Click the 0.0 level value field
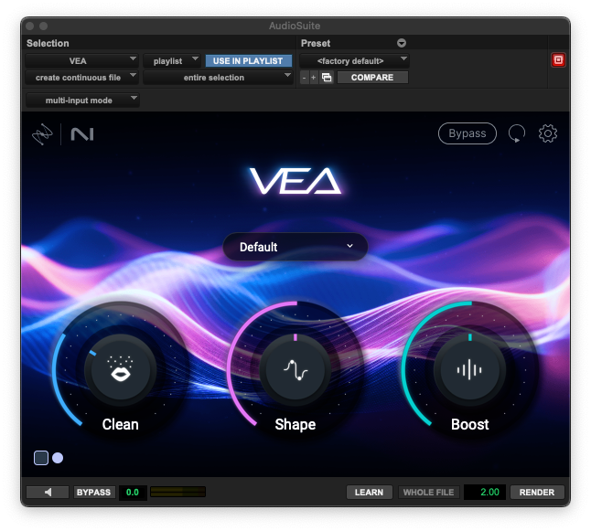 (133, 492)
